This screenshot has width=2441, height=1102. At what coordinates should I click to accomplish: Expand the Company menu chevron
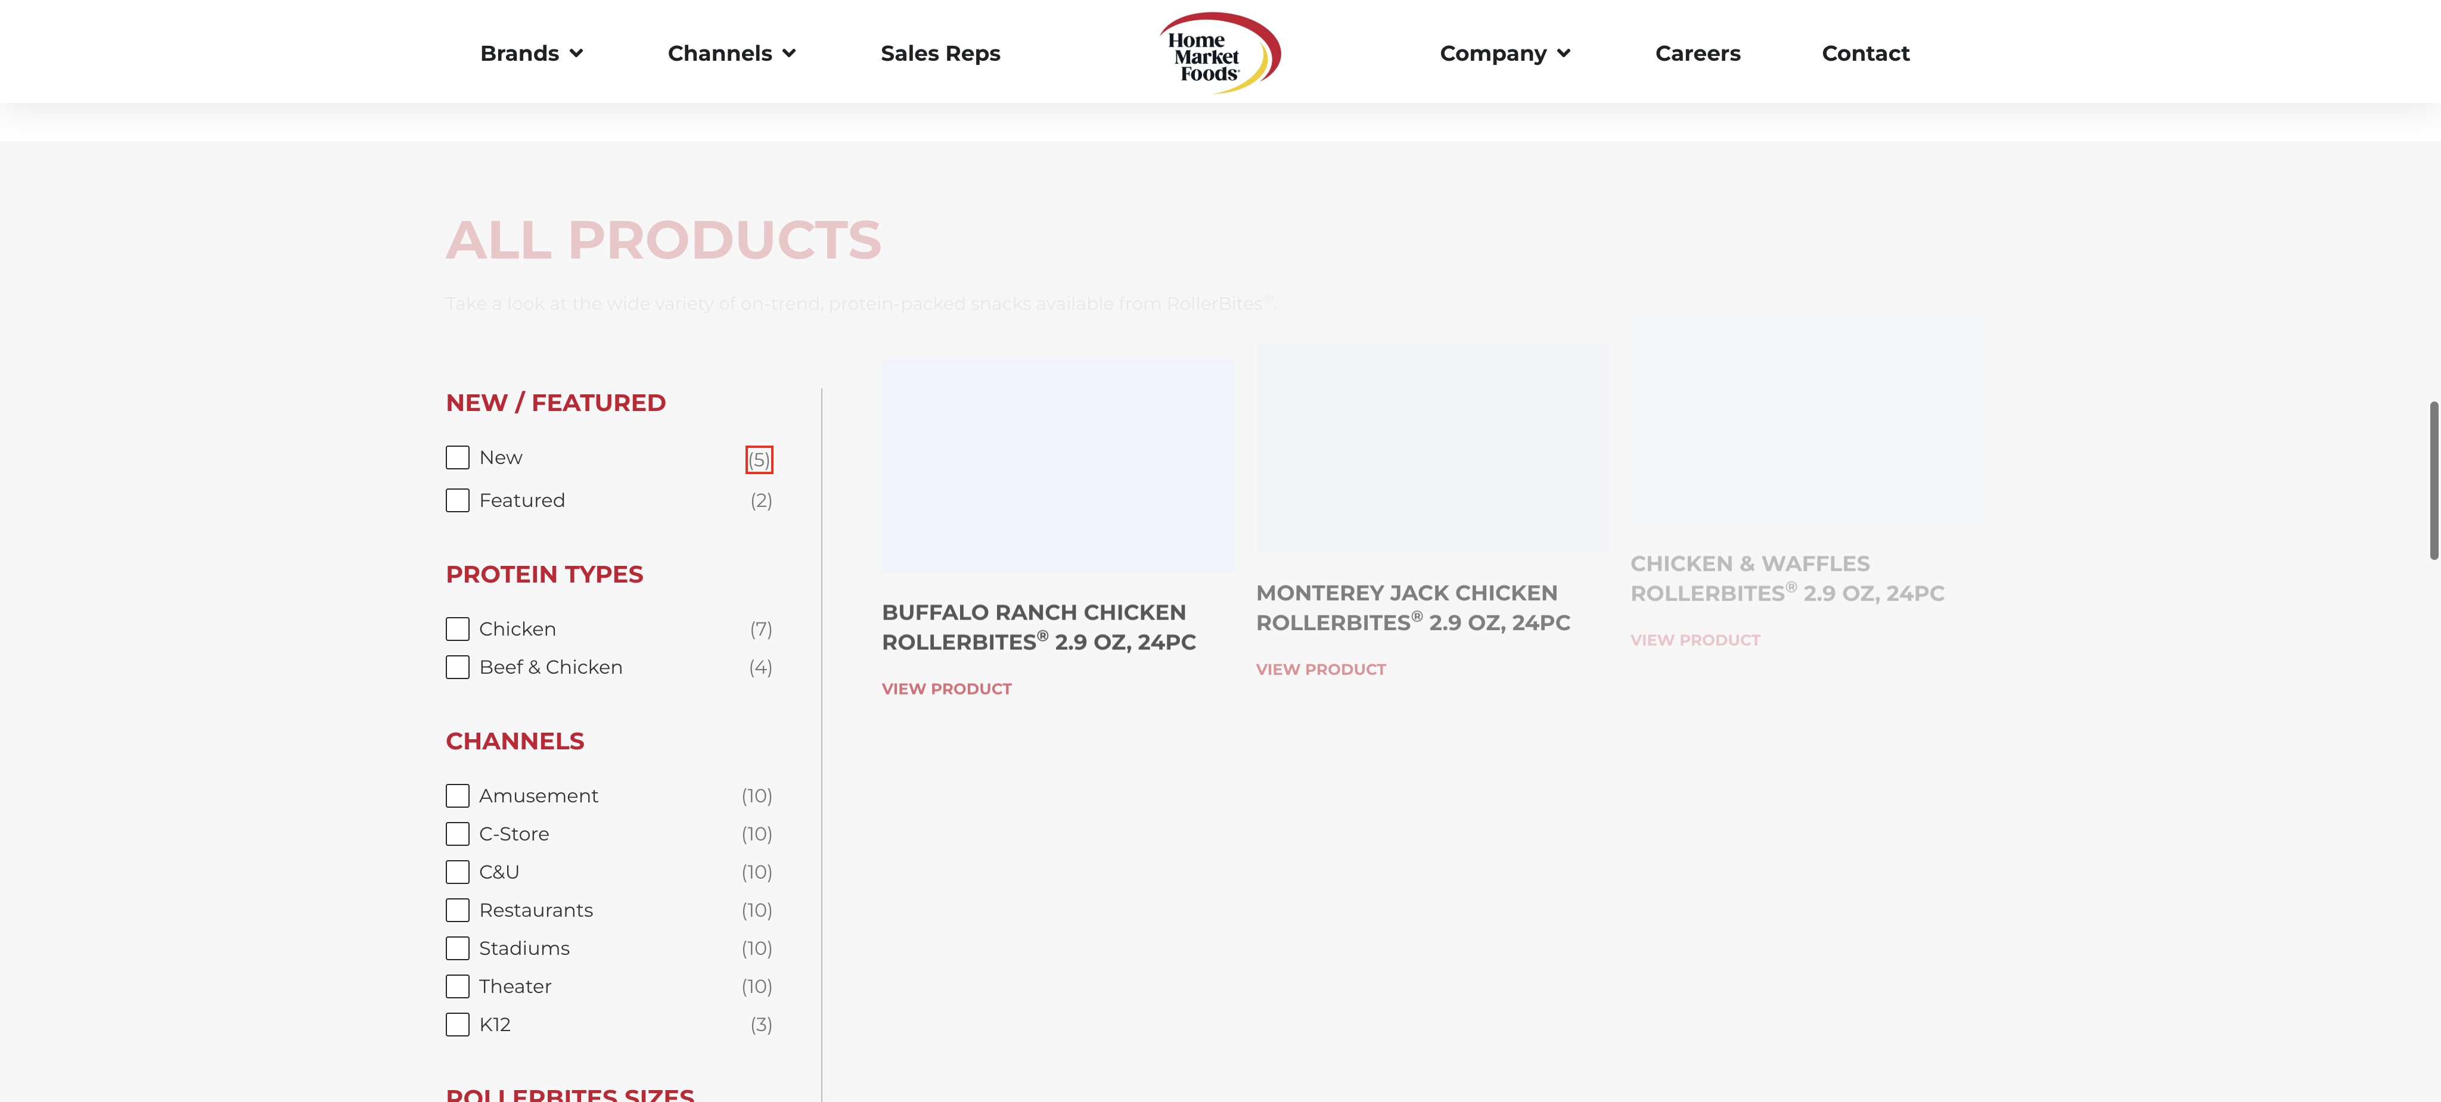point(1564,53)
